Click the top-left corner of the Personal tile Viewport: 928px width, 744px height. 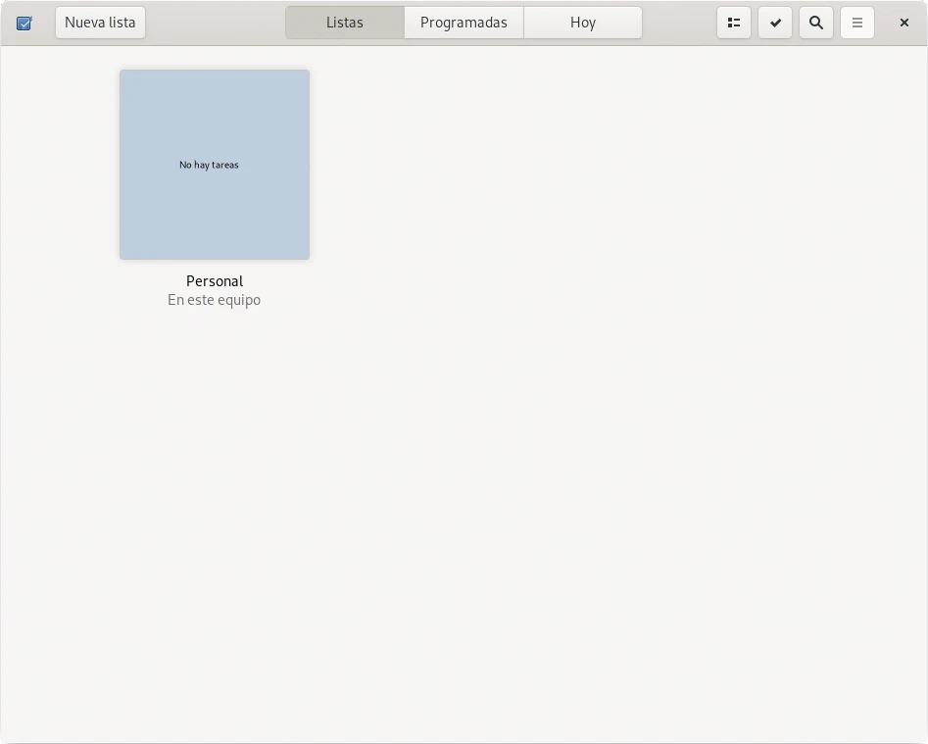click(x=125, y=75)
